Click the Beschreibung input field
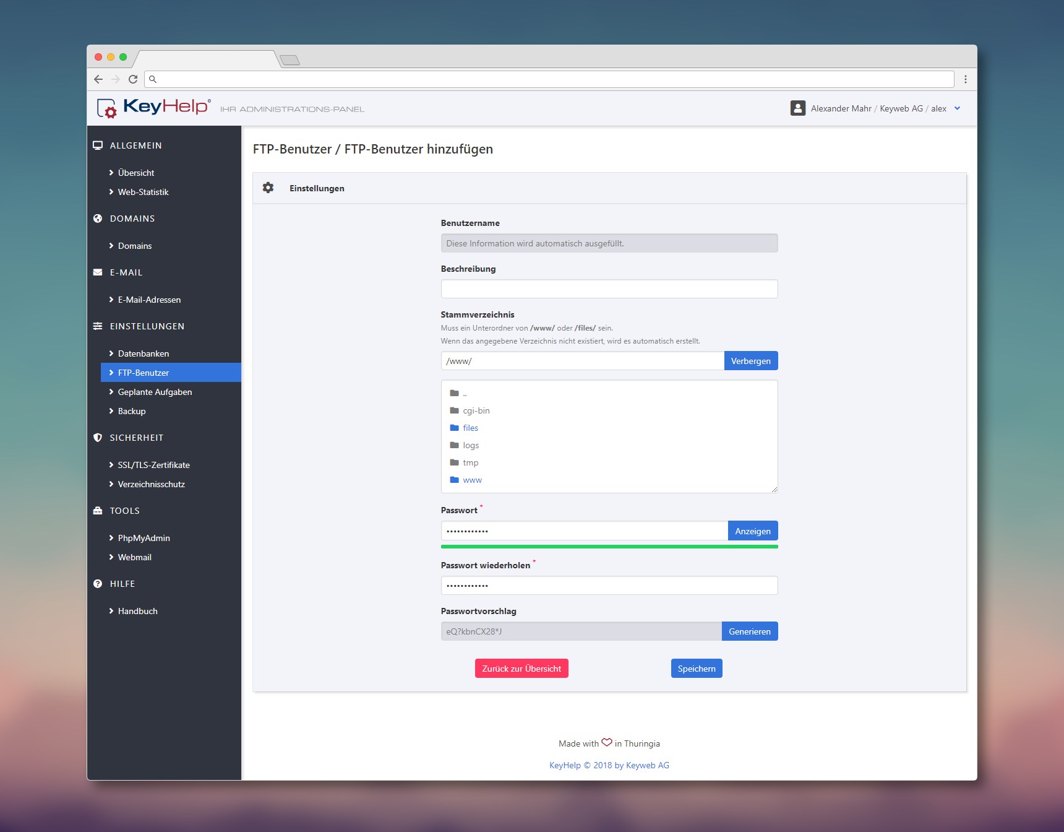Viewport: 1064px width, 832px height. click(609, 289)
